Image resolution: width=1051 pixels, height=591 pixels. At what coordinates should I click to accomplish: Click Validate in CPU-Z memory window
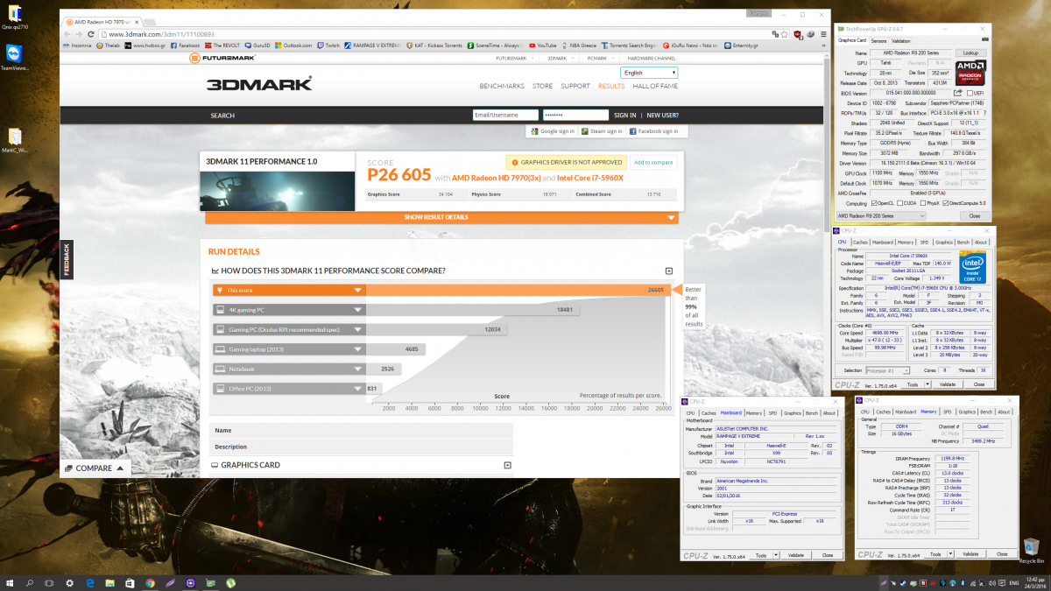[x=970, y=554]
